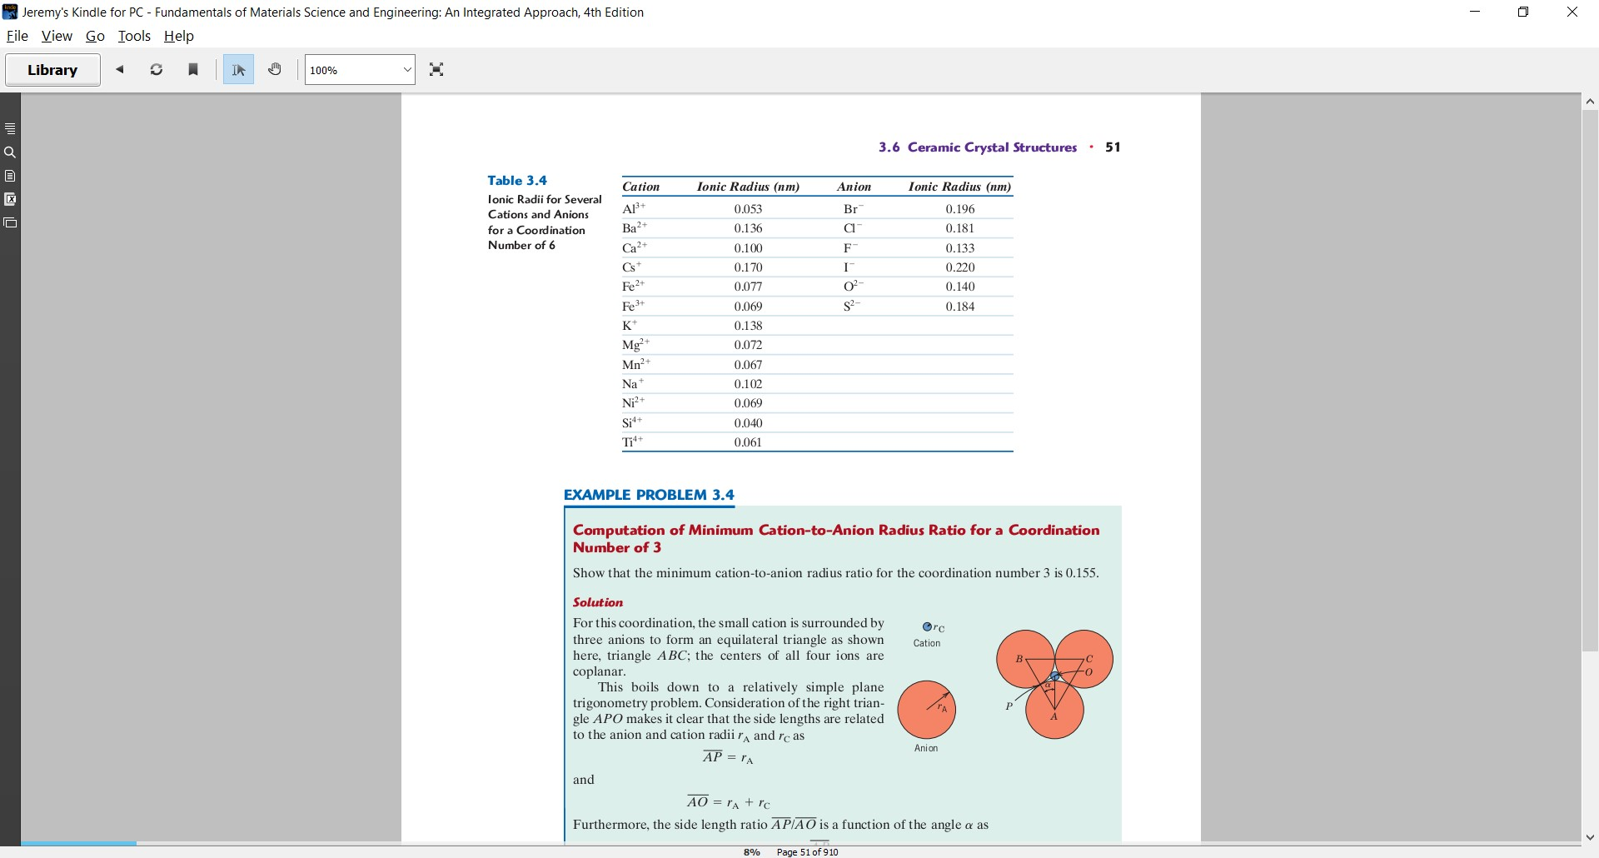Screen dimensions: 1599x858
Task: Open the table of contents sidebar icon
Action: click(10, 128)
